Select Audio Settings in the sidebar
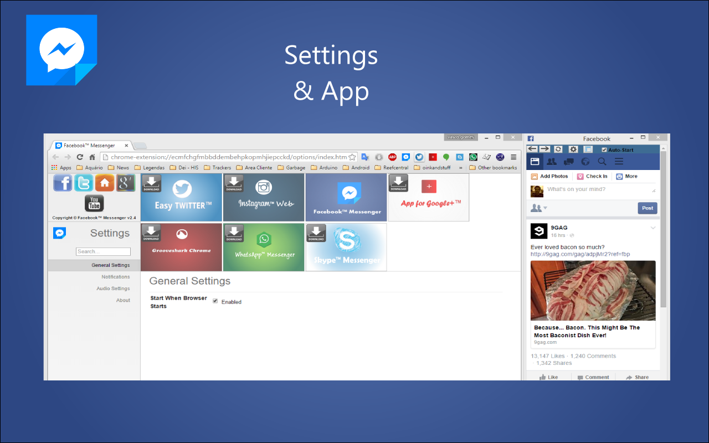709x443 pixels. point(113,289)
